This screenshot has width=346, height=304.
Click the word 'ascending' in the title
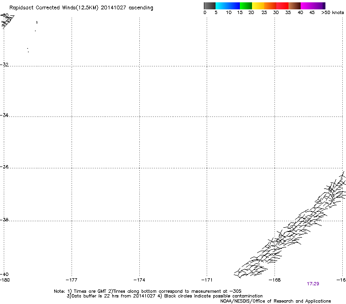click(141, 8)
